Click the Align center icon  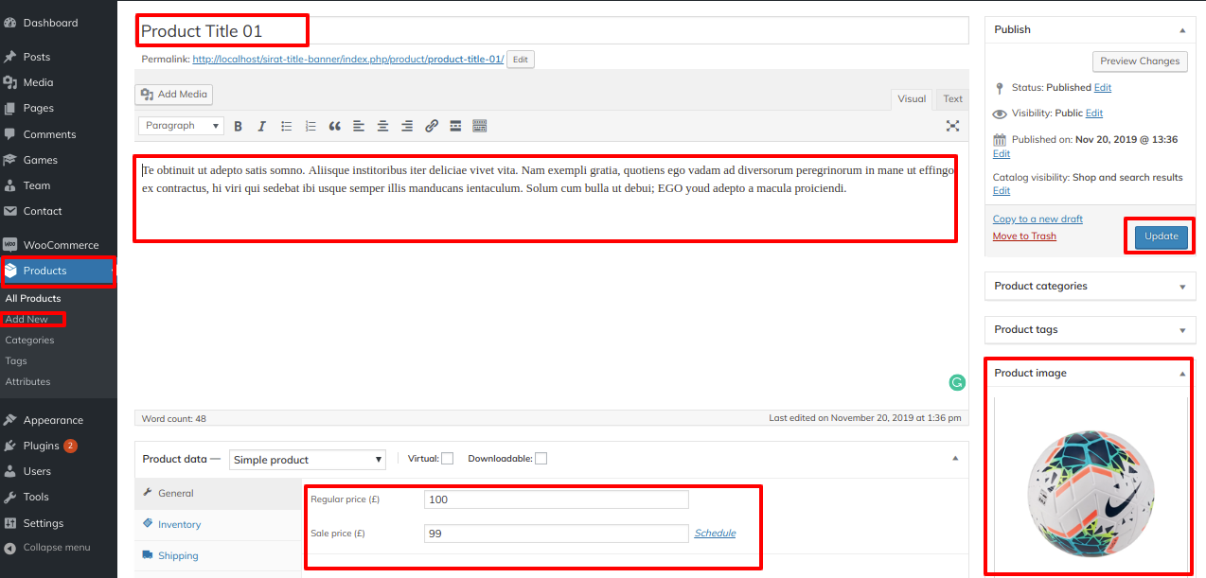point(382,126)
